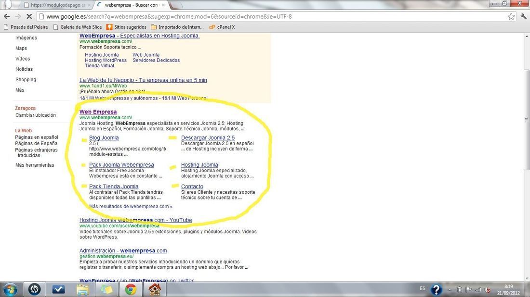Switch to Chrome in the taskbar
The image size is (530, 297).
131,289
